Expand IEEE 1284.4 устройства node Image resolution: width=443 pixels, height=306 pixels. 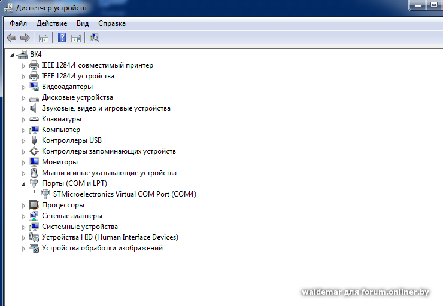pos(23,76)
